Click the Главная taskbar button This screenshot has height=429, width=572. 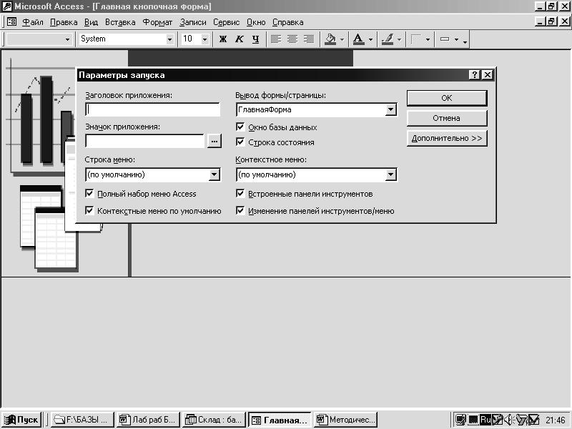(280, 420)
